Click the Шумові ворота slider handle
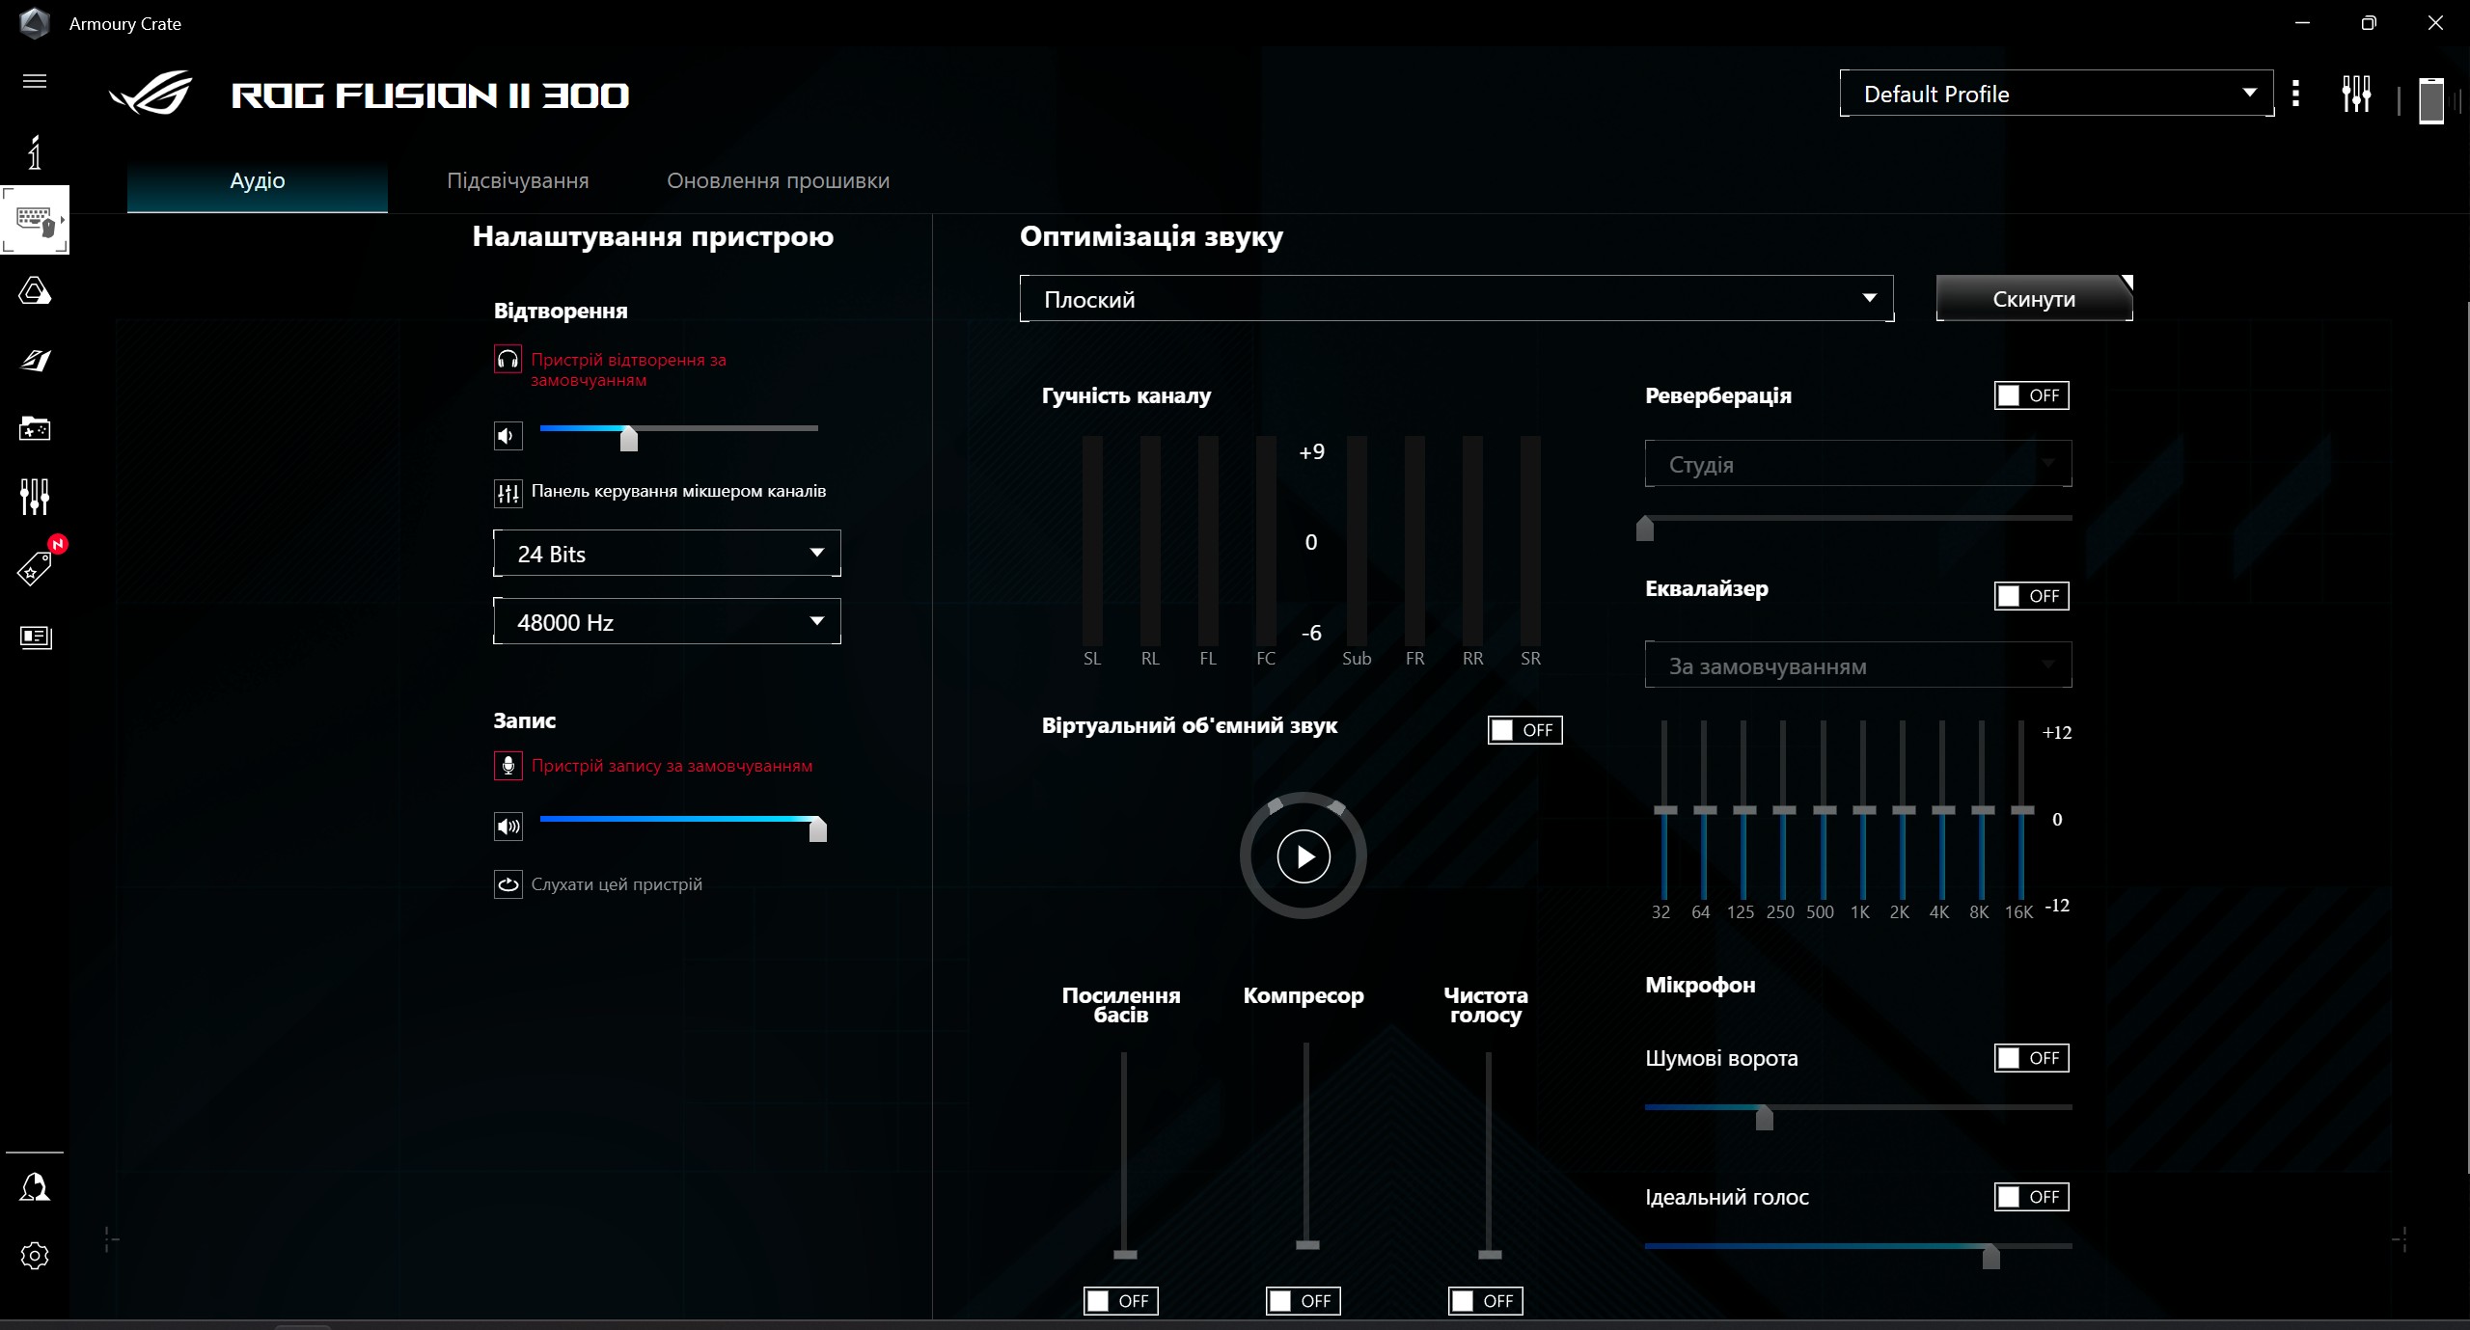The image size is (2470, 1330). (x=1765, y=1118)
